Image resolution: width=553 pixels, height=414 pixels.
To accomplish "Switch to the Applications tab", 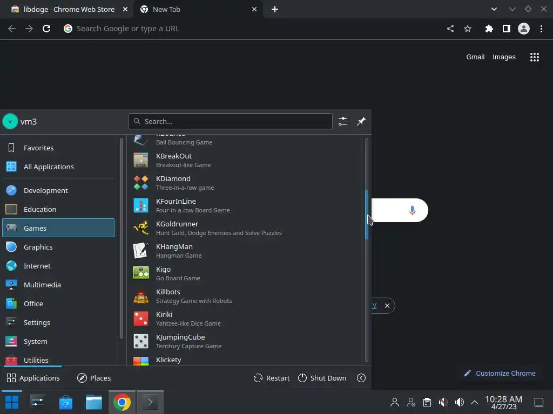I will [33, 378].
